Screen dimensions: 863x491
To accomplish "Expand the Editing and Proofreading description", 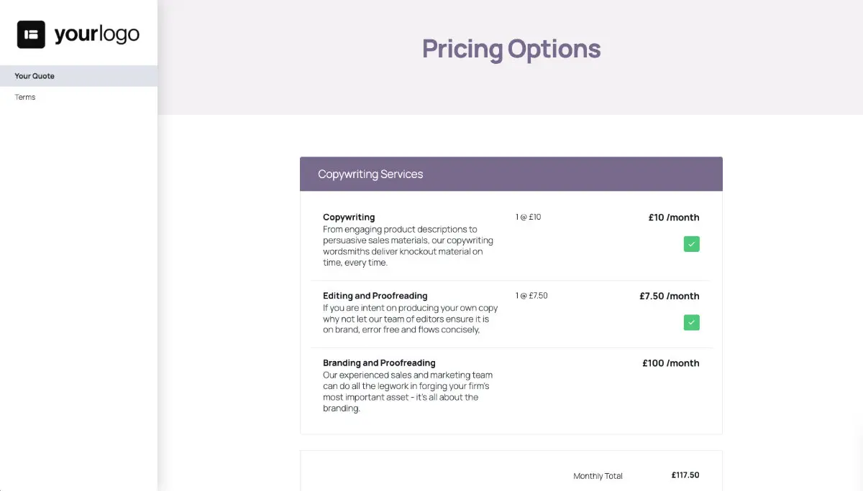I will (x=375, y=296).
